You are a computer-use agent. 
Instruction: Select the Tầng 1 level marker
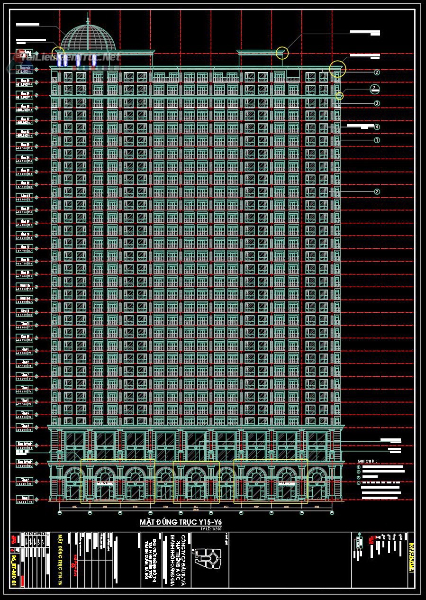coord(24,500)
